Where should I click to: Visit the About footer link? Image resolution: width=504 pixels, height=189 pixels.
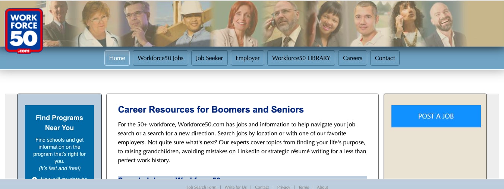(322, 187)
